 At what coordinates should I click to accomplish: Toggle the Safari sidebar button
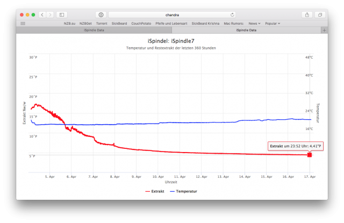pyautogui.click(x=62, y=15)
